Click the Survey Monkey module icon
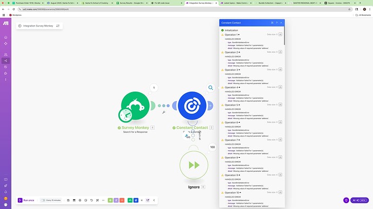 pos(135,106)
